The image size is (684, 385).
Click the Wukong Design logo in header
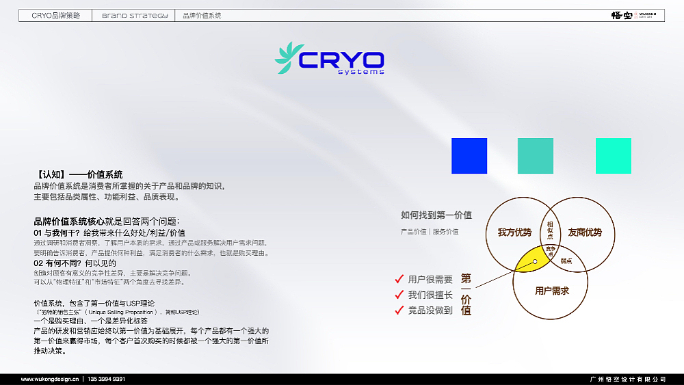tap(633, 15)
